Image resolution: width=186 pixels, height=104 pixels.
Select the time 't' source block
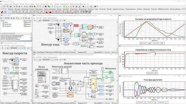click(10, 12)
